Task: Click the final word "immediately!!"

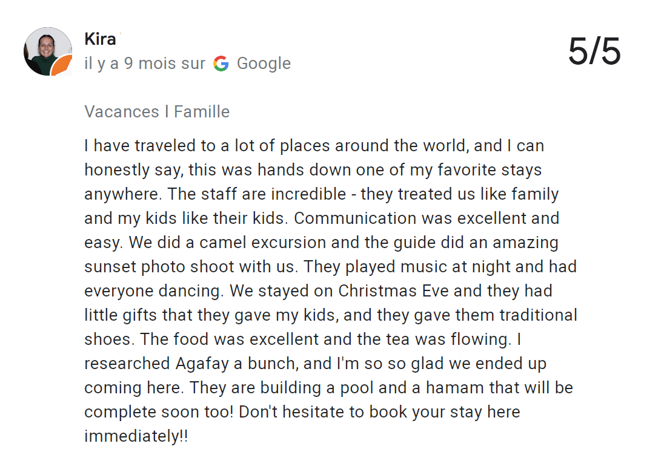Action: 136,436
